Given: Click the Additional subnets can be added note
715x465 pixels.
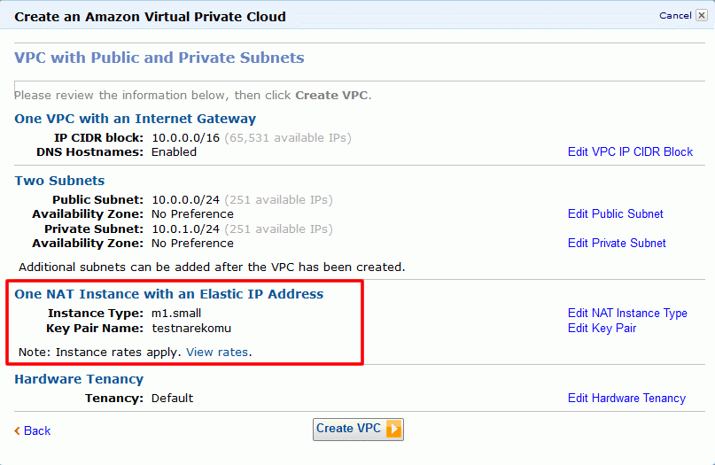Looking at the screenshot, I should pos(212,267).
